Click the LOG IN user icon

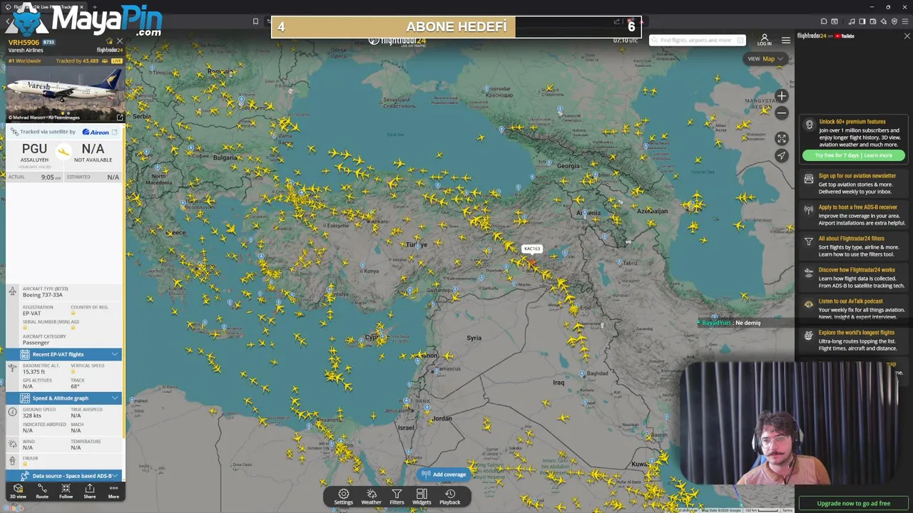[x=765, y=39]
